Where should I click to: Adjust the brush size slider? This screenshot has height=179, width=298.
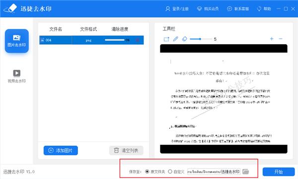point(201,39)
